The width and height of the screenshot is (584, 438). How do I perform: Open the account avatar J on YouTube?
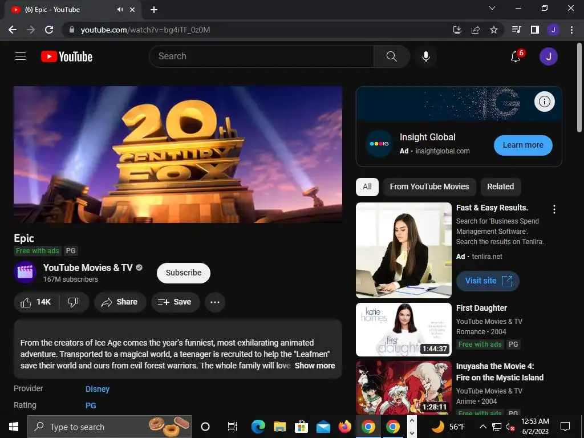point(548,56)
